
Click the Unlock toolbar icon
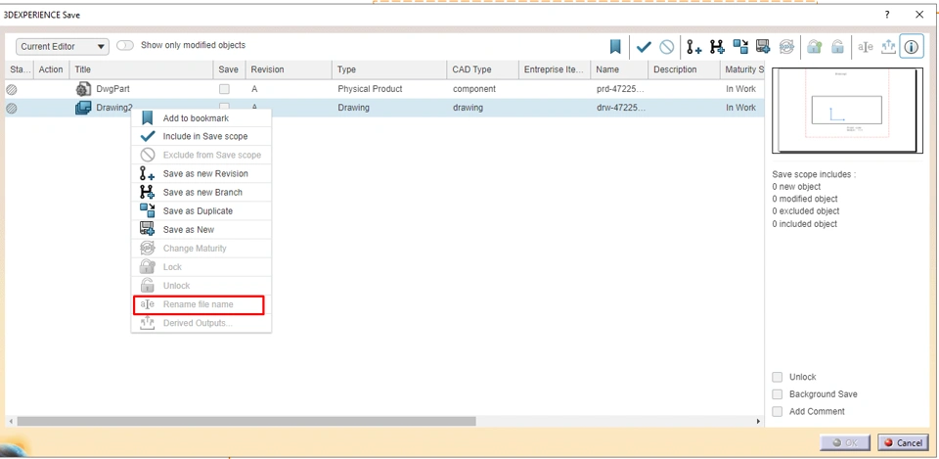click(837, 47)
